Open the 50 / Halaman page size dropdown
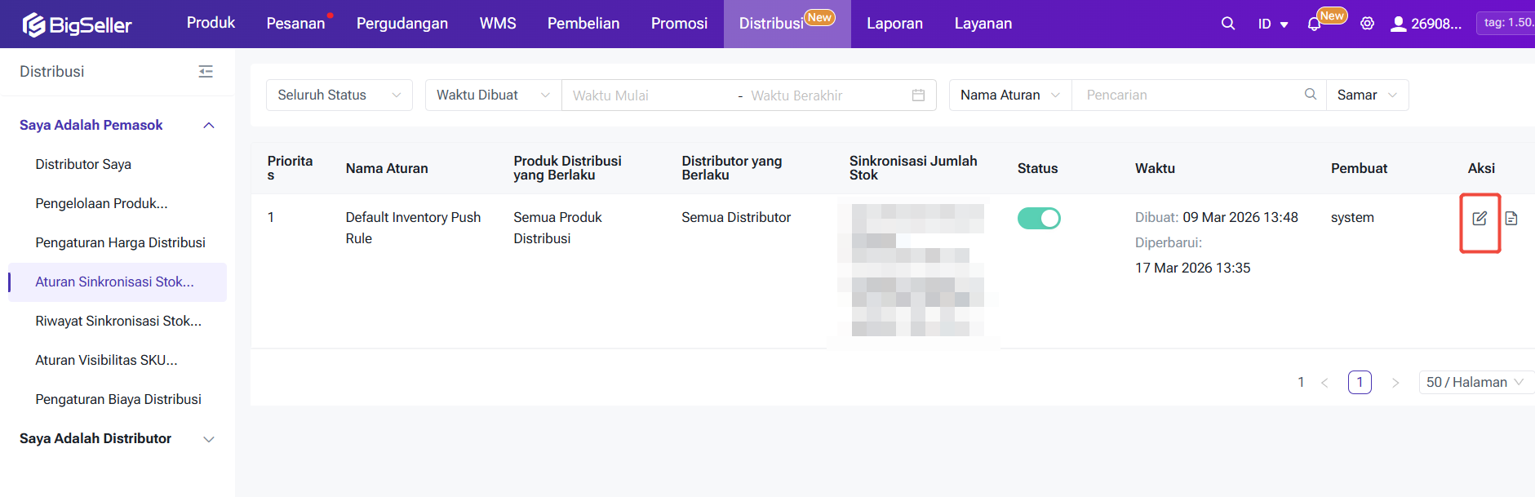This screenshot has width=1535, height=497. pos(1475,383)
